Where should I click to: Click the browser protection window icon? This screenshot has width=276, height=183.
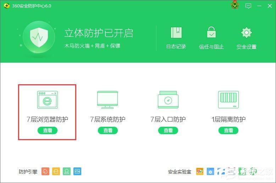pyautogui.click(x=47, y=100)
